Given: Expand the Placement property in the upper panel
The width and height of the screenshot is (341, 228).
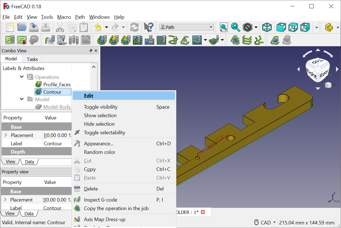Looking at the screenshot, I should click(x=6, y=135).
